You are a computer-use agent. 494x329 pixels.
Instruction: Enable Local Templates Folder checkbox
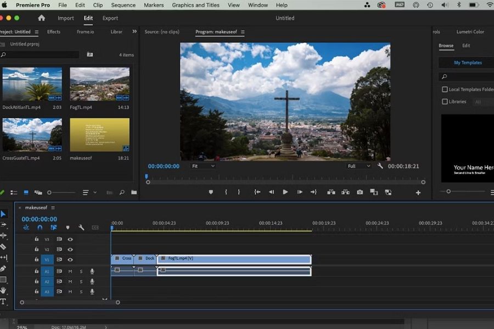tap(445, 89)
